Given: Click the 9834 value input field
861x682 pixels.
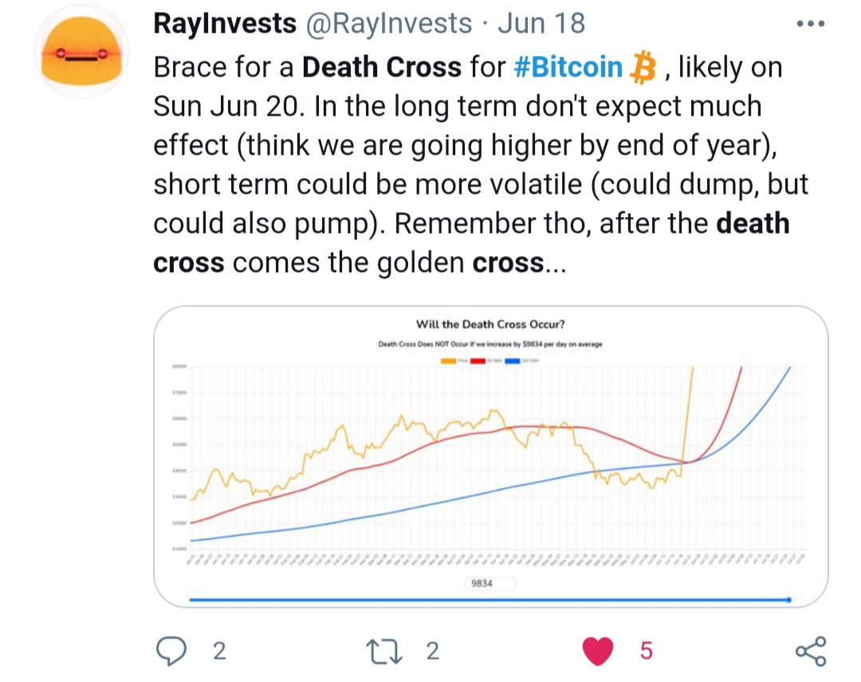Looking at the screenshot, I should coord(489,583).
